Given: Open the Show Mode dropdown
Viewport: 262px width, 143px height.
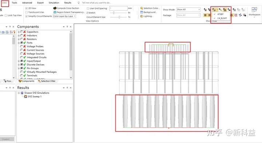Looking at the screenshot, I should point(188,9).
